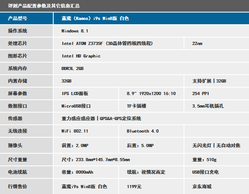
Task: Click the 前置: 2.0MP cell
Action: 86,145
